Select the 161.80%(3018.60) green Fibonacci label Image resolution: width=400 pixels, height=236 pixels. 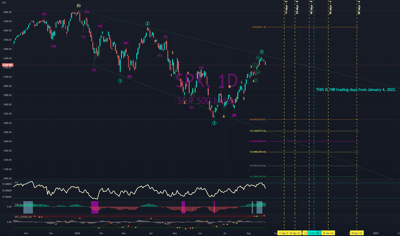tap(258, 176)
